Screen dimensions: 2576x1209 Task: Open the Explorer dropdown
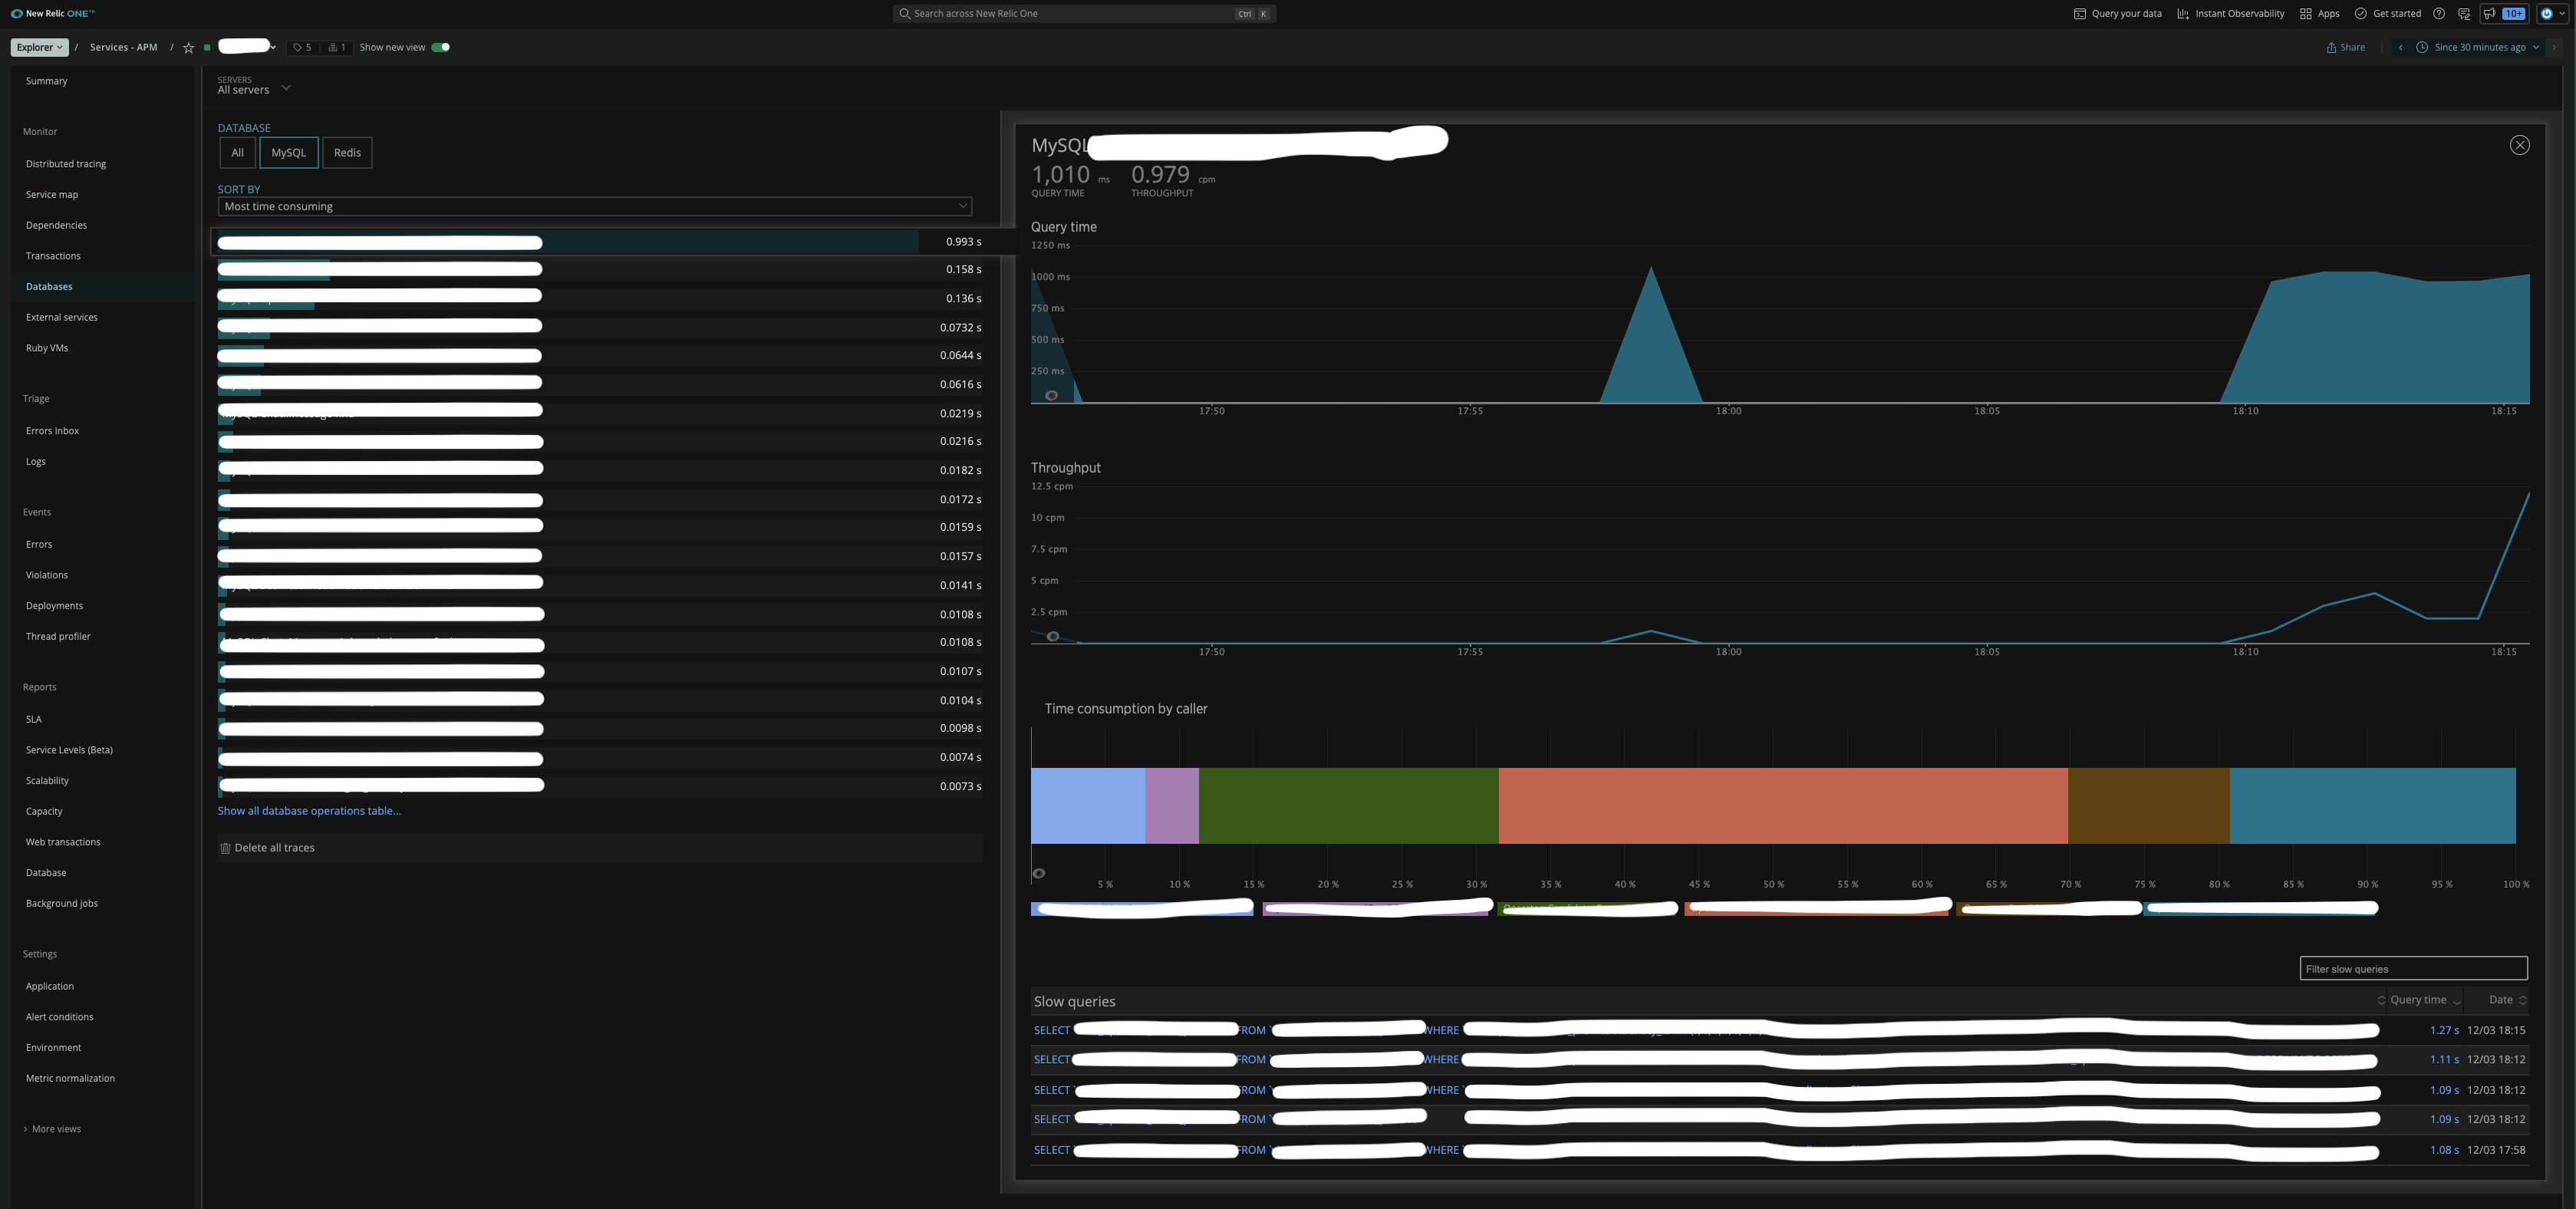[40, 47]
